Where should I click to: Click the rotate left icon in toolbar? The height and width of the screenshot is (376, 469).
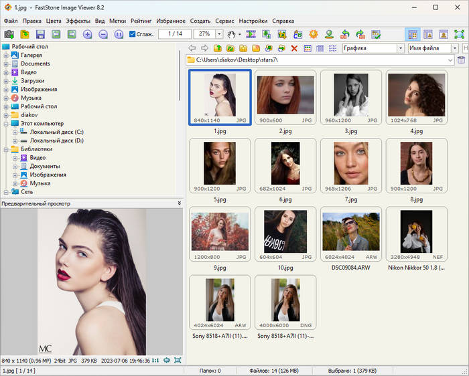coord(345,34)
